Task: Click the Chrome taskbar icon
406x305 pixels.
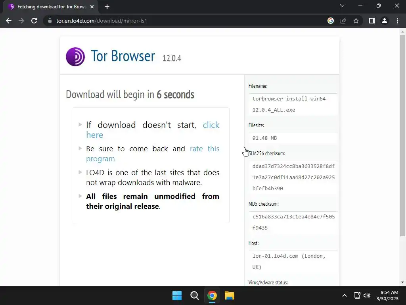Action: coord(212,295)
